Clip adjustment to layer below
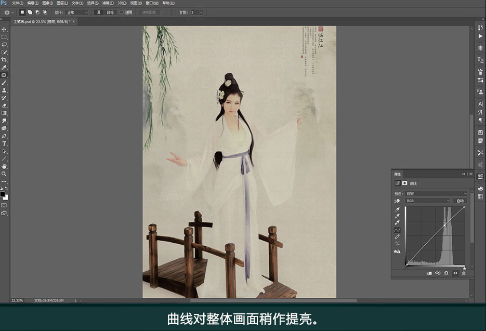Image resolution: width=486 pixels, height=331 pixels. [x=429, y=273]
